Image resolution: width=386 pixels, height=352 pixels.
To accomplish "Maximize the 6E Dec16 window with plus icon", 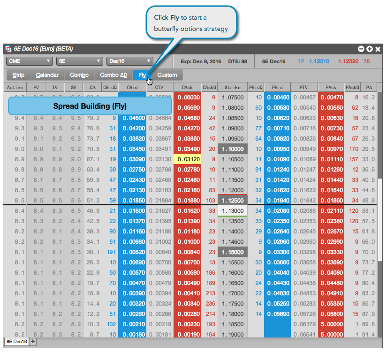I will tap(370, 49).
